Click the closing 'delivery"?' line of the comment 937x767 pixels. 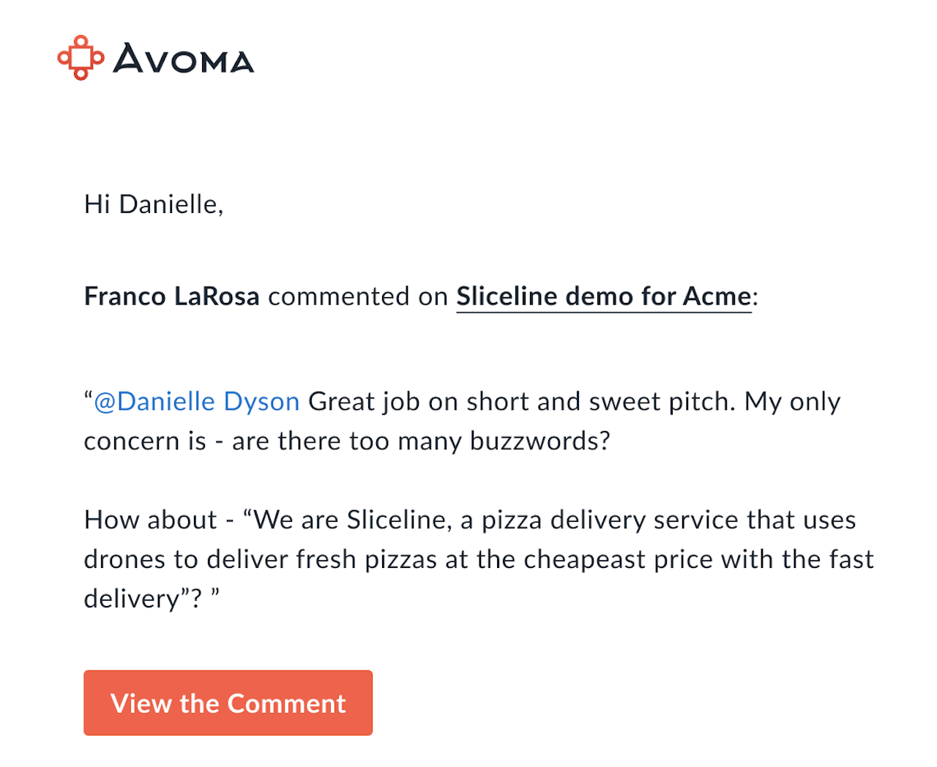(152, 599)
